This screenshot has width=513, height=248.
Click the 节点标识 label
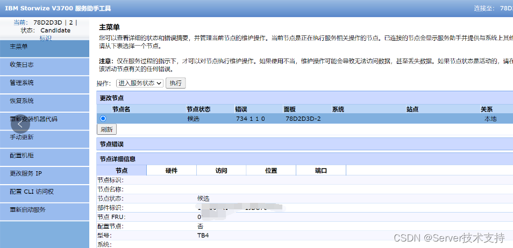tap(111, 180)
